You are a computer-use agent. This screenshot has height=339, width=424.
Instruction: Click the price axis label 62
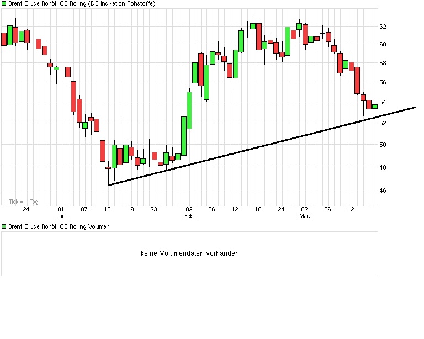[383, 27]
